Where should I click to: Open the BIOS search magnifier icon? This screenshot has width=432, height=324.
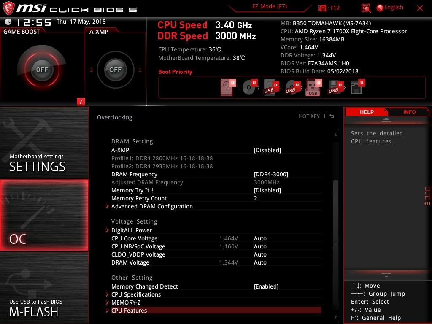point(366,8)
